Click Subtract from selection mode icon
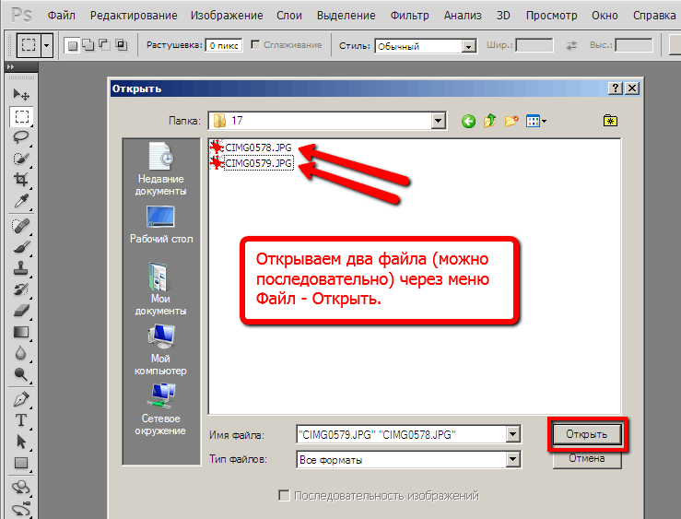Image resolution: width=681 pixels, height=519 pixels. (x=105, y=45)
